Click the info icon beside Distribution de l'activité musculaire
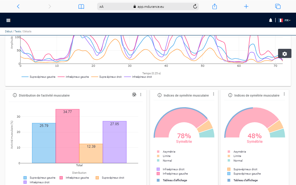The image size is (296, 185). pos(15,95)
